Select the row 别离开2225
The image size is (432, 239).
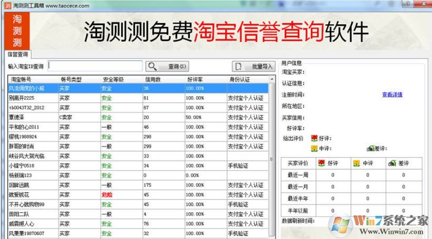point(138,98)
